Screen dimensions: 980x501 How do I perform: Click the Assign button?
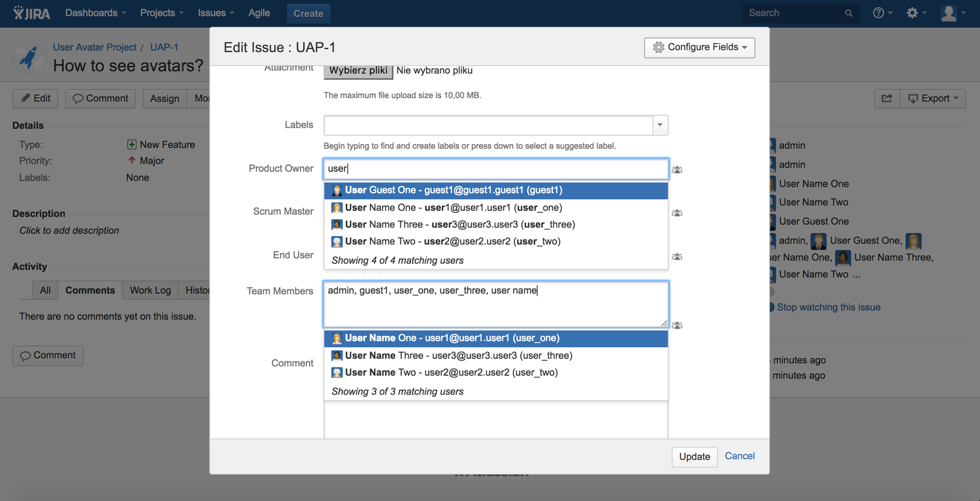165,99
